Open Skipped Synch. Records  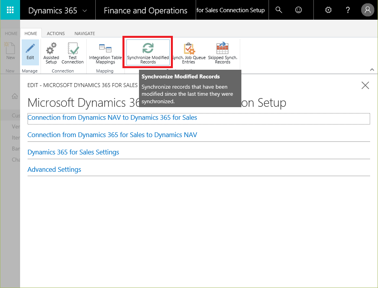(222, 53)
